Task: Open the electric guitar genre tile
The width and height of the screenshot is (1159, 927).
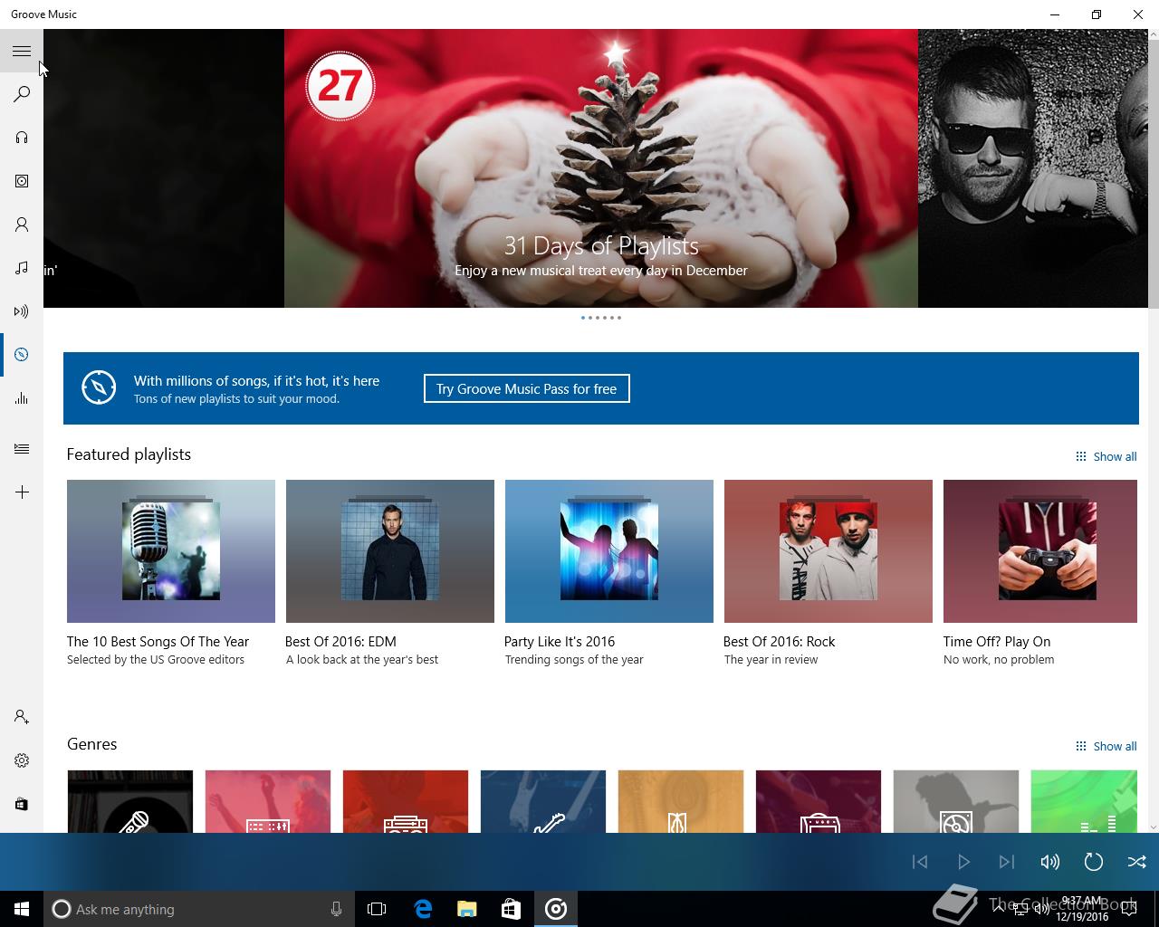Action: [543, 801]
